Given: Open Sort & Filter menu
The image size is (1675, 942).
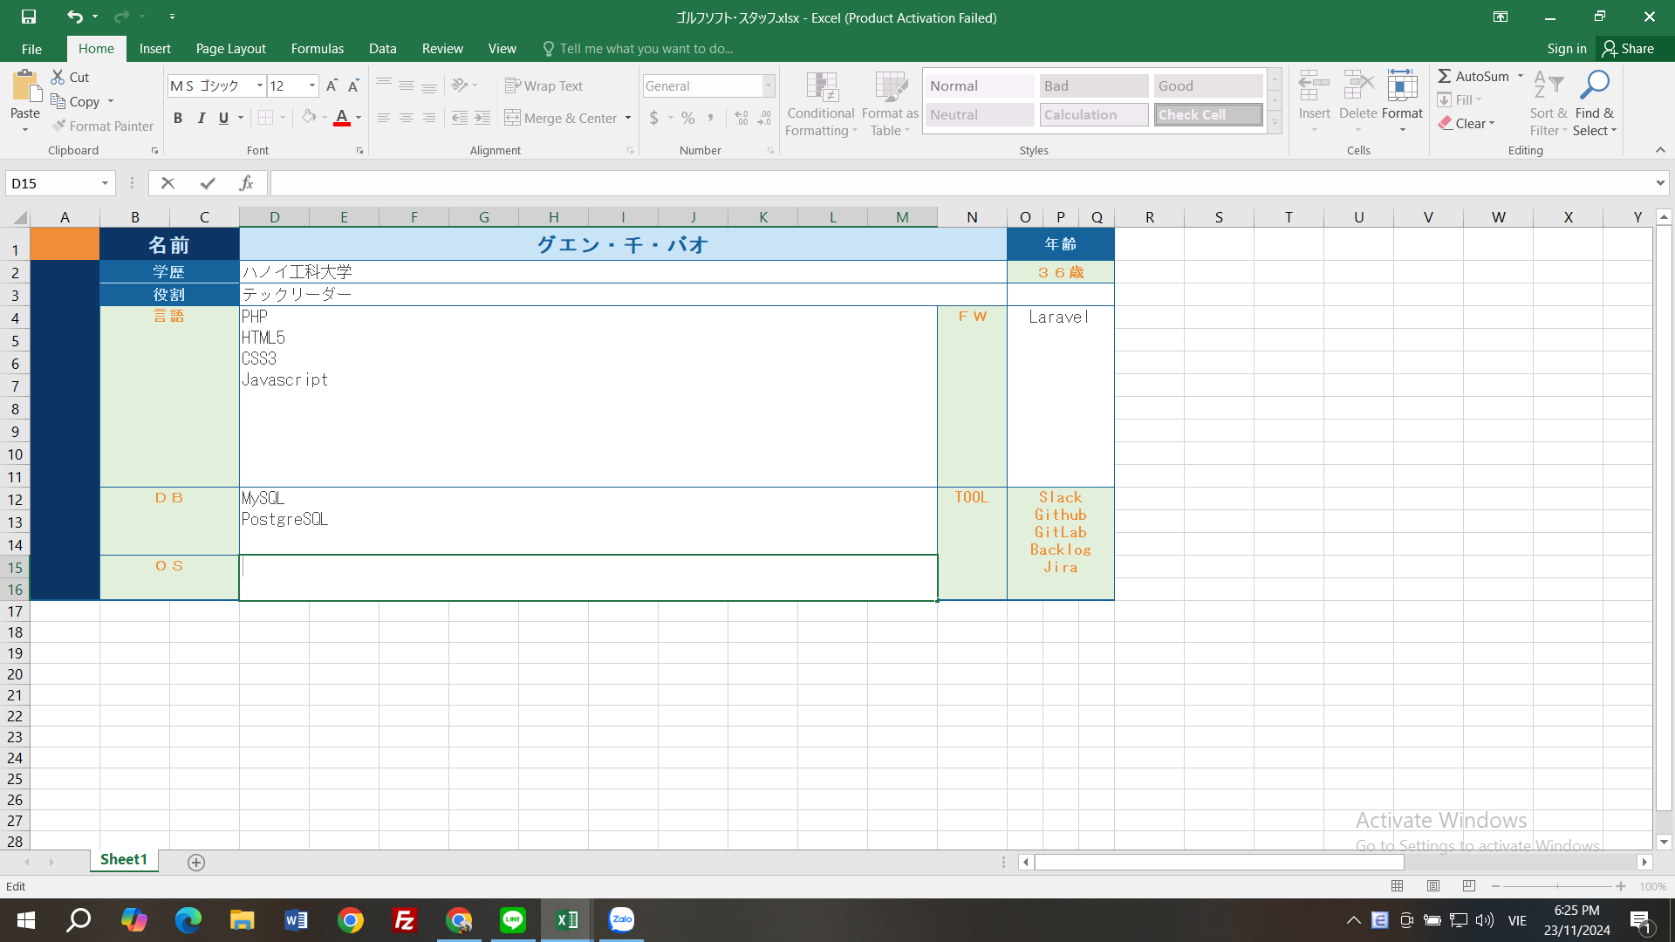Looking at the screenshot, I should pos(1549,103).
